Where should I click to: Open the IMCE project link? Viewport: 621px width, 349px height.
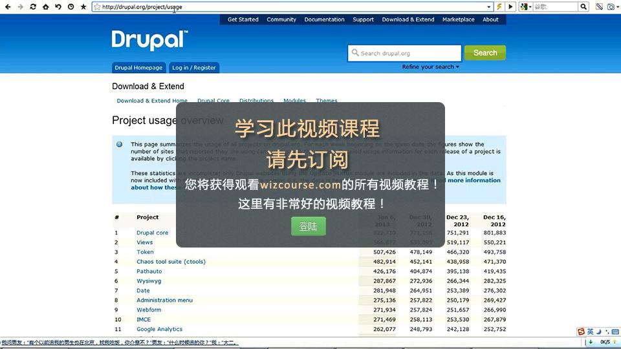coord(144,319)
